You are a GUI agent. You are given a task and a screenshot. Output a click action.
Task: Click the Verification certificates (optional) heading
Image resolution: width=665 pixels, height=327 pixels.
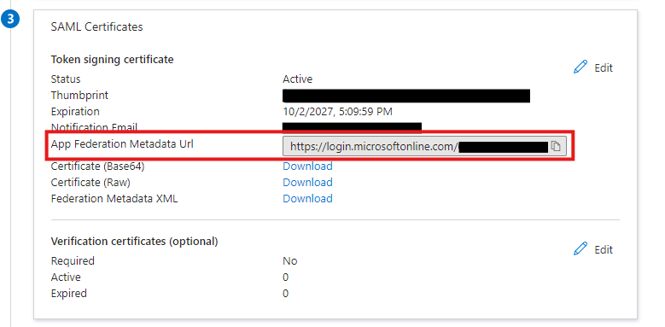click(134, 242)
